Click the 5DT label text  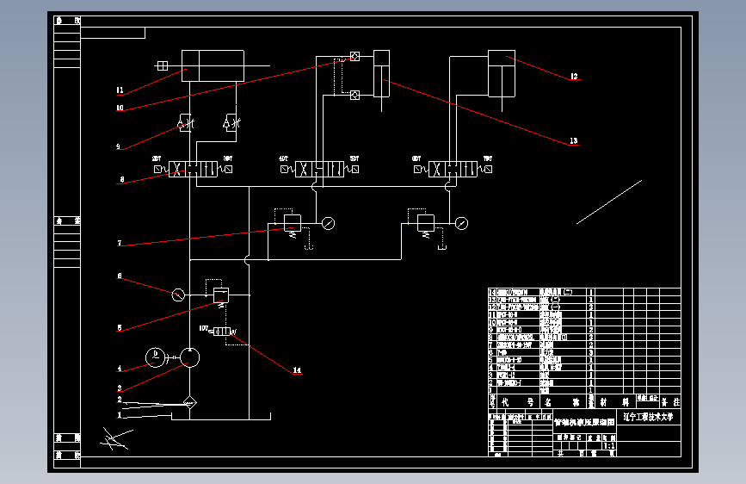[355, 158]
